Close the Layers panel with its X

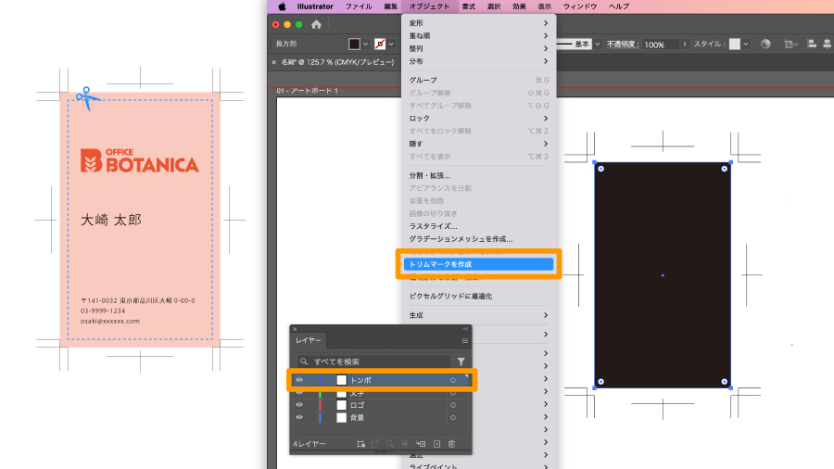click(296, 329)
